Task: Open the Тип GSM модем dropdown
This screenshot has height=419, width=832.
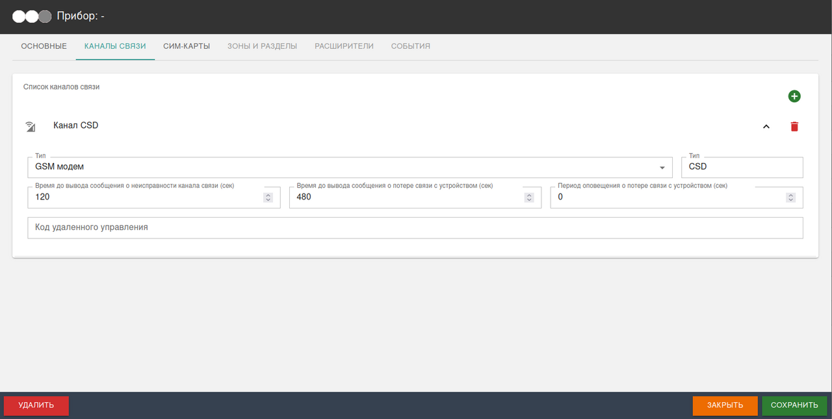Action: (344, 167)
